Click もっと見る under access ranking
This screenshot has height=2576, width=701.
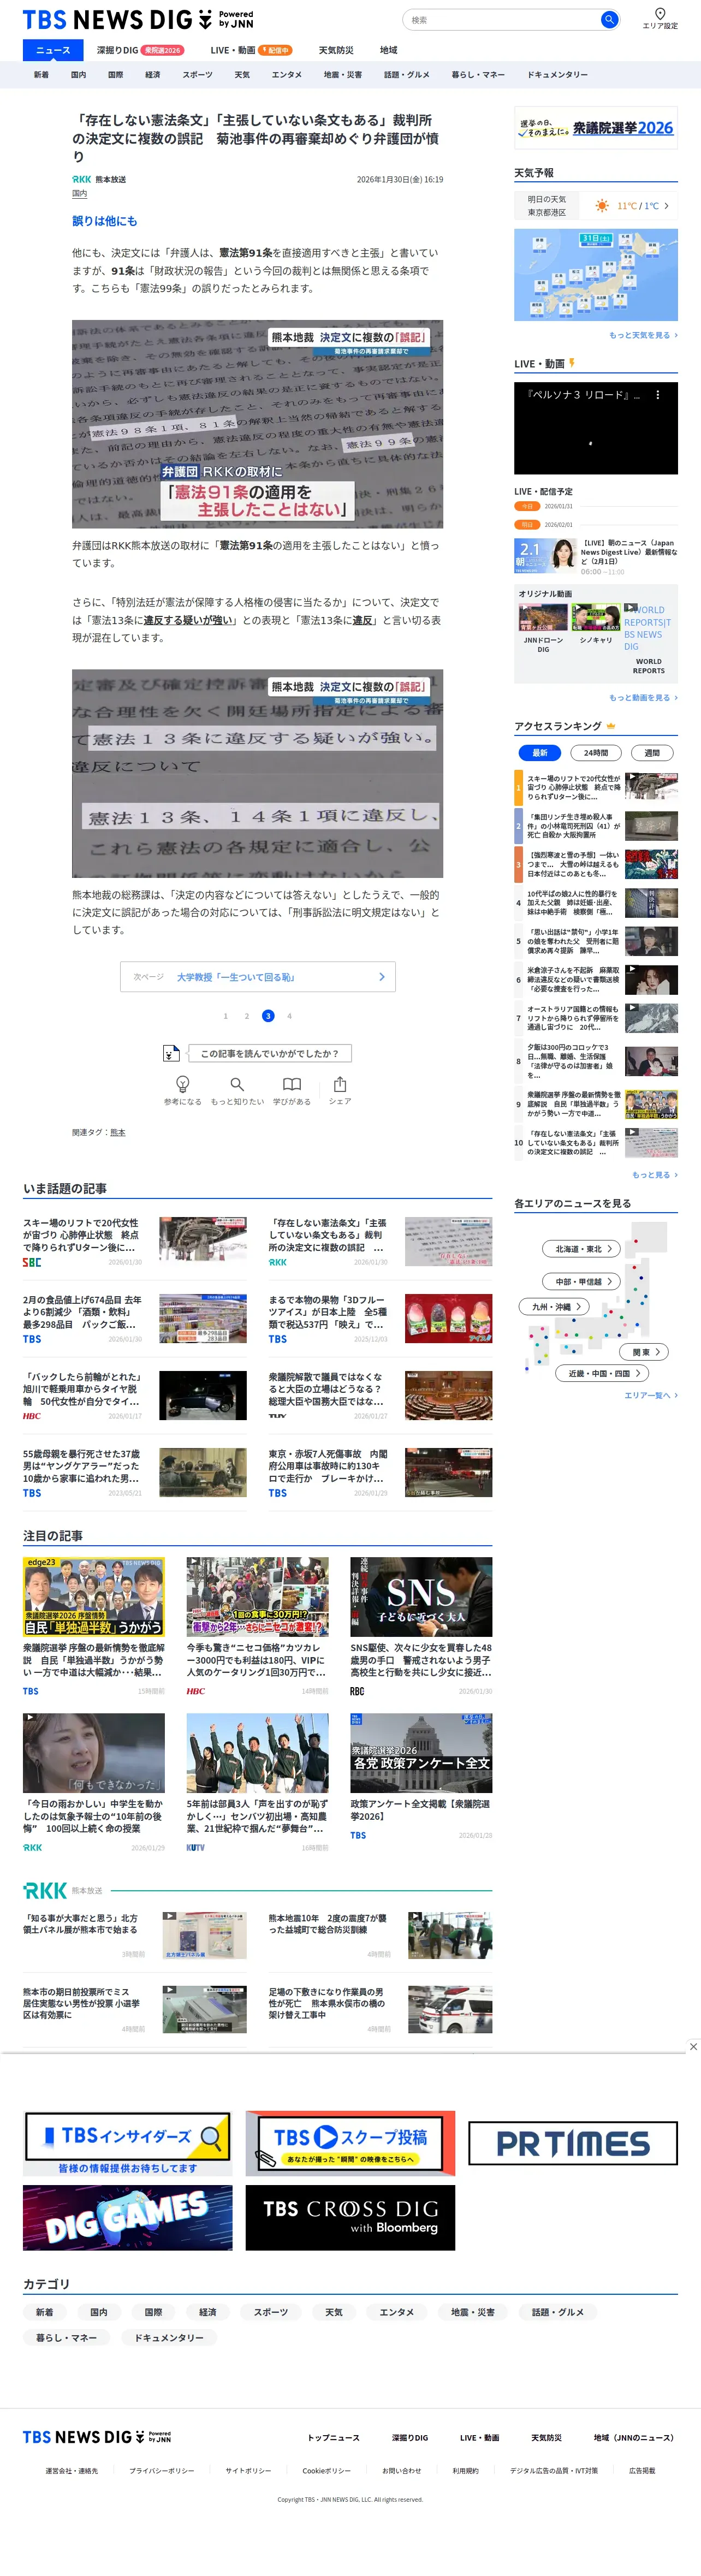tap(655, 1175)
